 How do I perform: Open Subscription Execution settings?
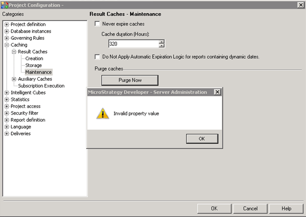(x=41, y=86)
